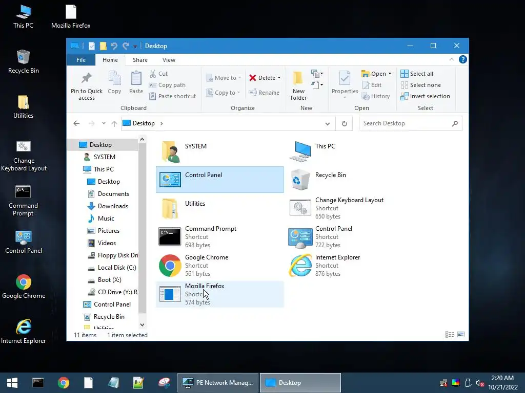The image size is (525, 393).
Task: Switch to the Share ribbon tab
Action: (140, 60)
